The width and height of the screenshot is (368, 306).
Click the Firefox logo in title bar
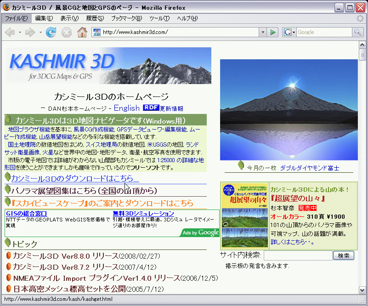pos(6,7)
